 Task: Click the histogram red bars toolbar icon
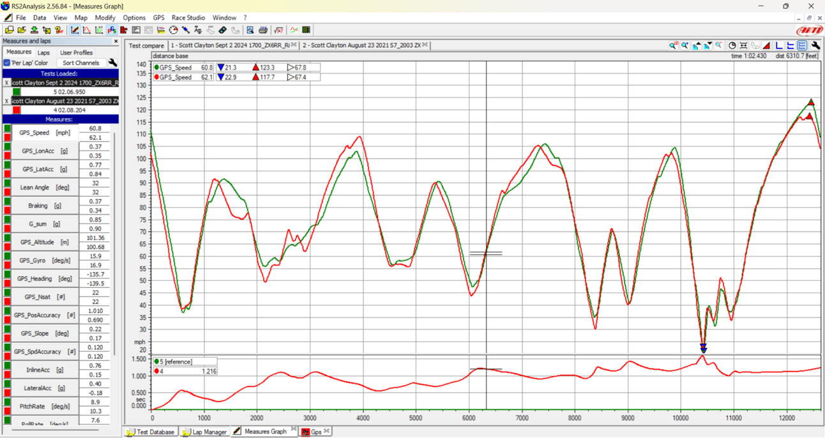click(124, 30)
